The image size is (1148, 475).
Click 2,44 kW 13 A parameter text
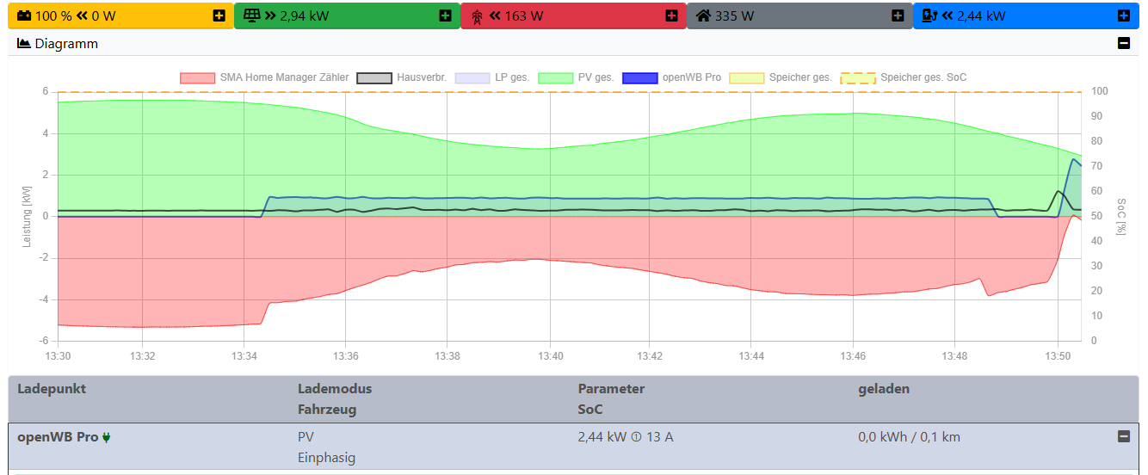[626, 436]
